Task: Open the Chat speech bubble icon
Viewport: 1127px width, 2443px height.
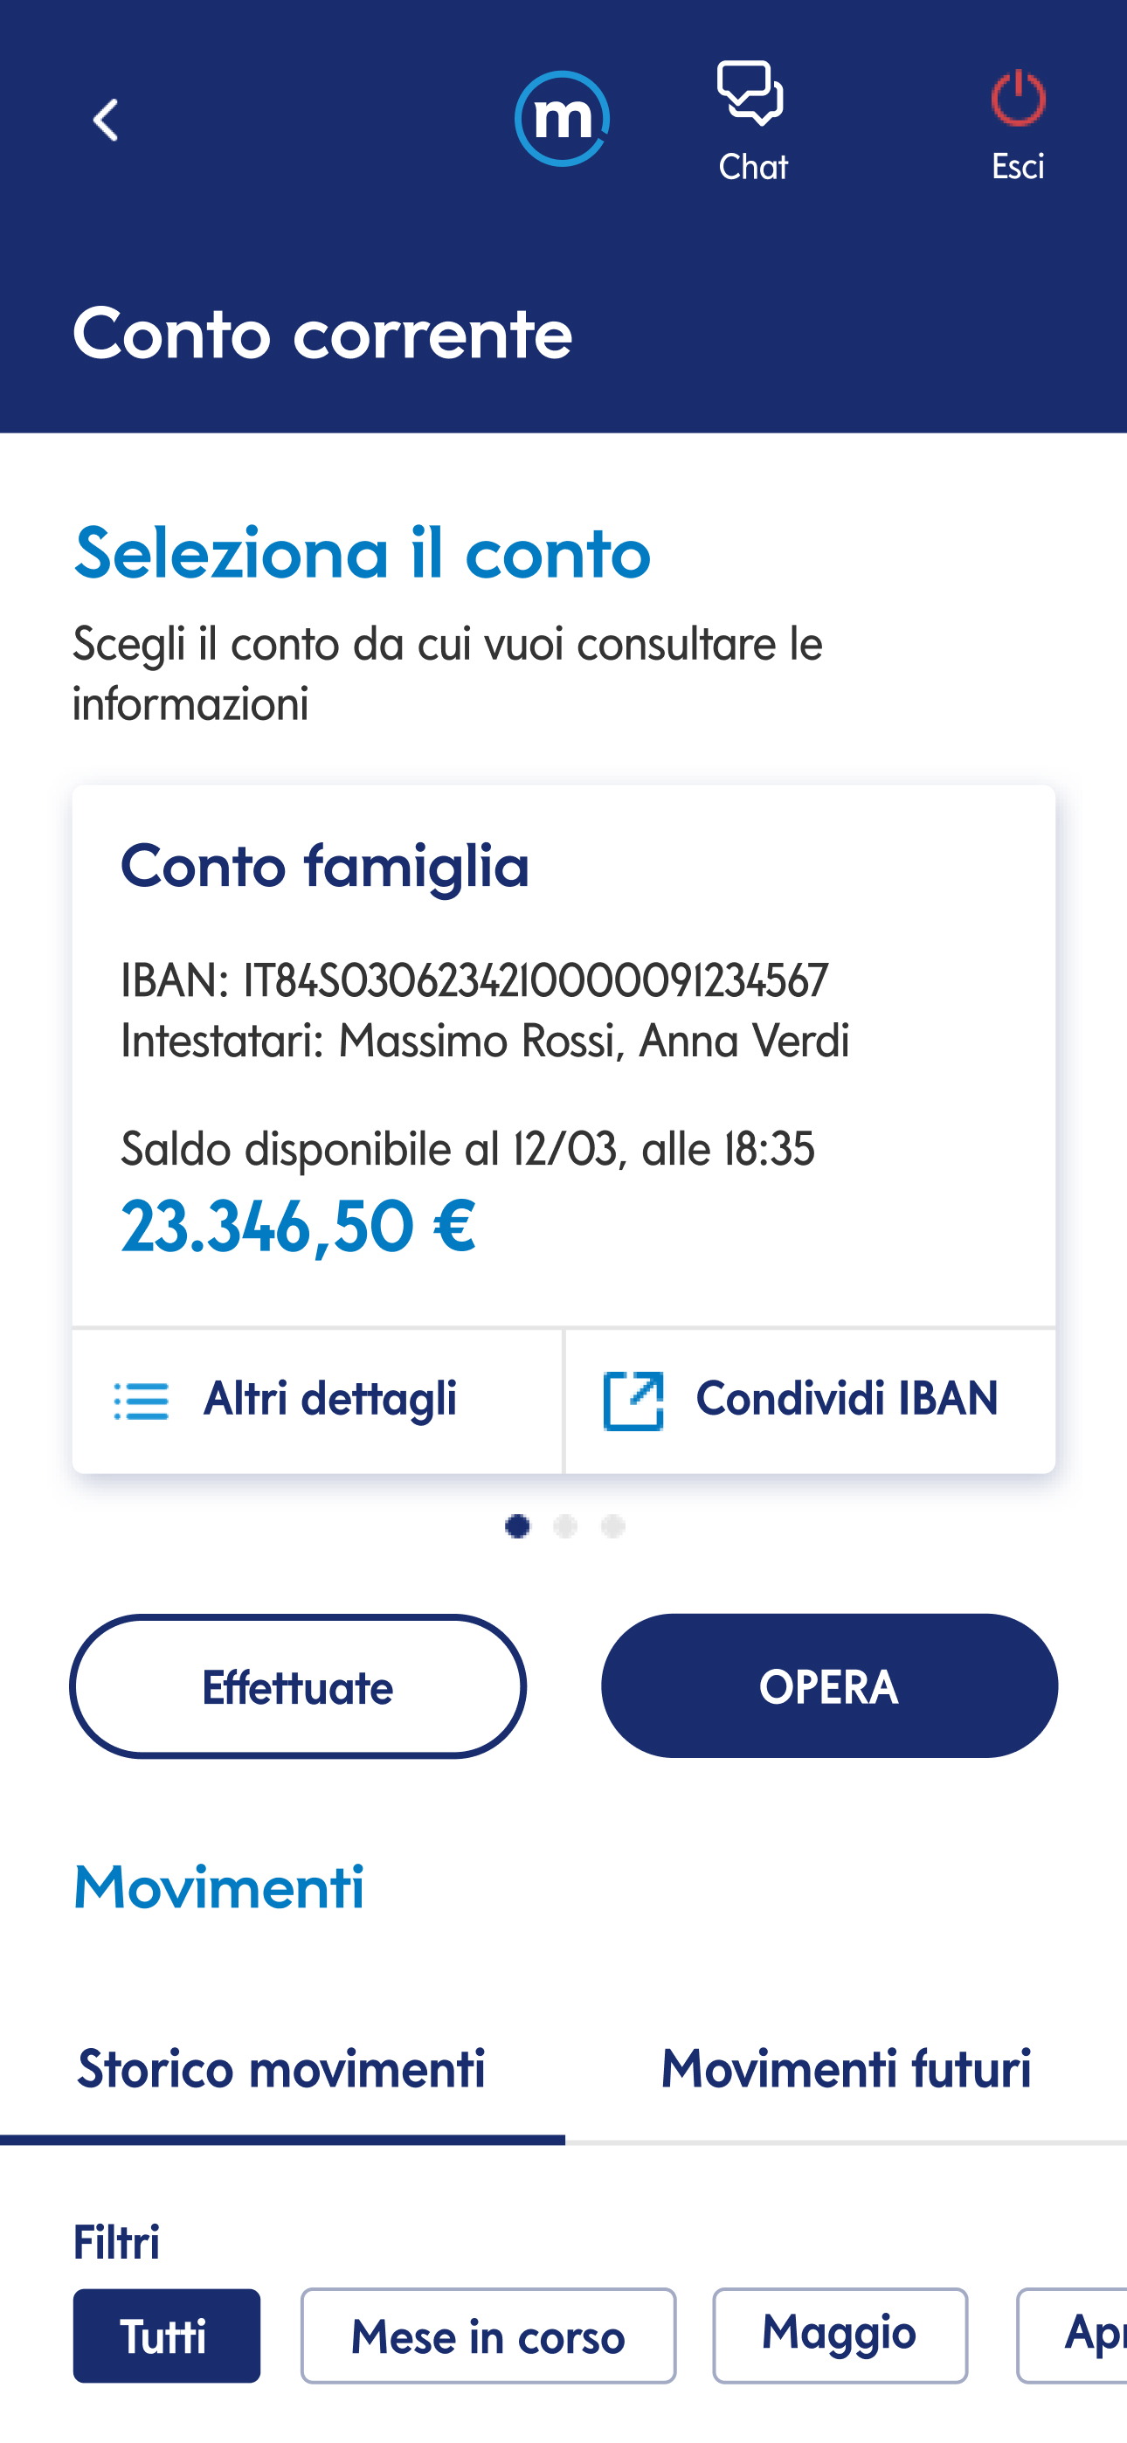Action: (x=751, y=93)
